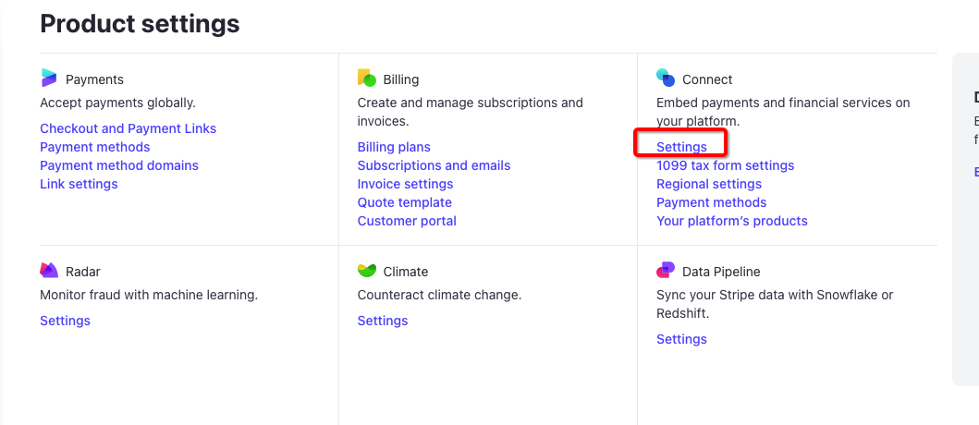979x425 pixels.
Task: Open Subscriptions and emails settings
Action: click(434, 165)
